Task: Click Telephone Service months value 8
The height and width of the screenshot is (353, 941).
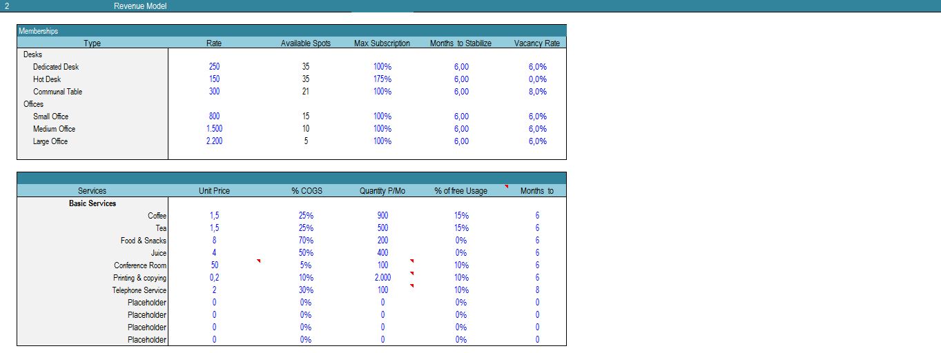Action: click(x=537, y=290)
